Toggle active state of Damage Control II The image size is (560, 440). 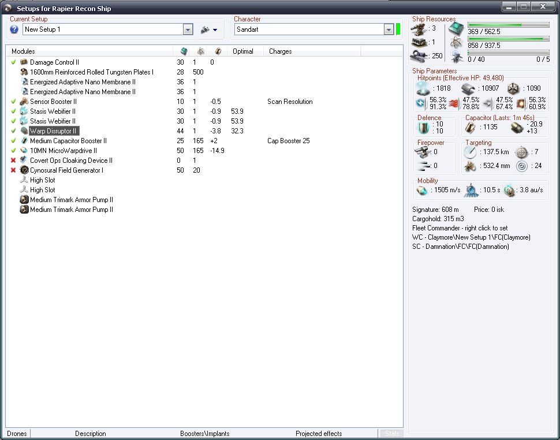[x=14, y=62]
